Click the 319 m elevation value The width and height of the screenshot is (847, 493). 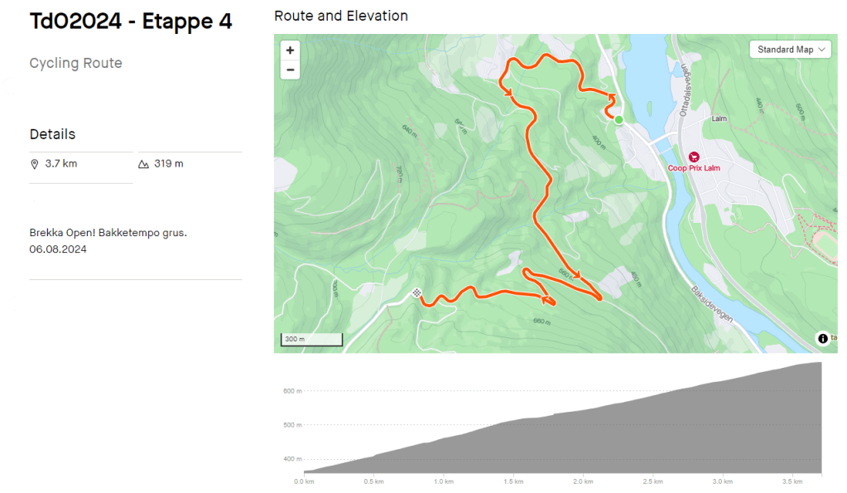pyautogui.click(x=169, y=164)
